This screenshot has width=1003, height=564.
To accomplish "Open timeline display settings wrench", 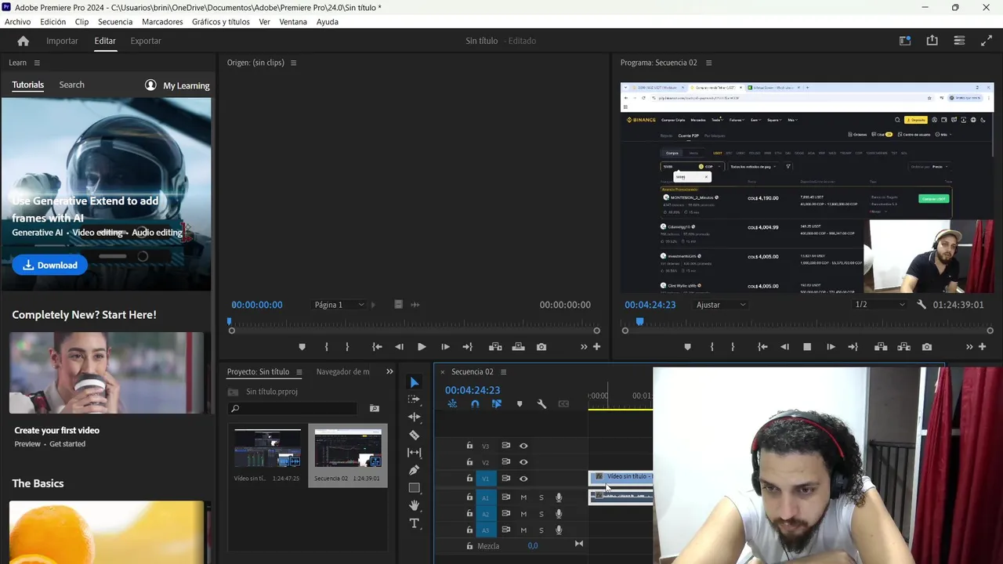I will [x=541, y=404].
